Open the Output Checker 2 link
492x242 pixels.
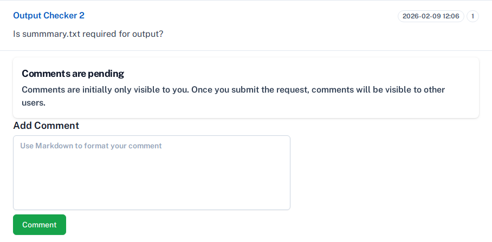[x=49, y=16]
